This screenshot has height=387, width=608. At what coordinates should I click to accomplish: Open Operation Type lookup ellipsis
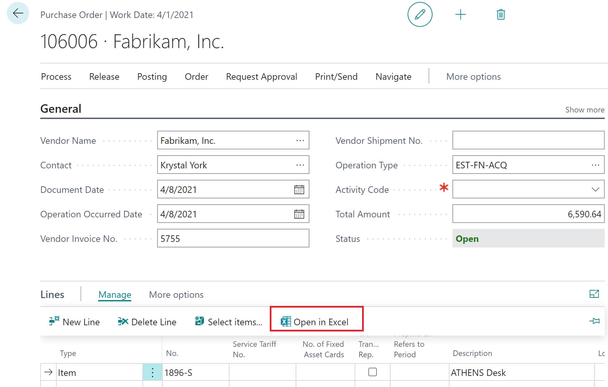click(595, 165)
